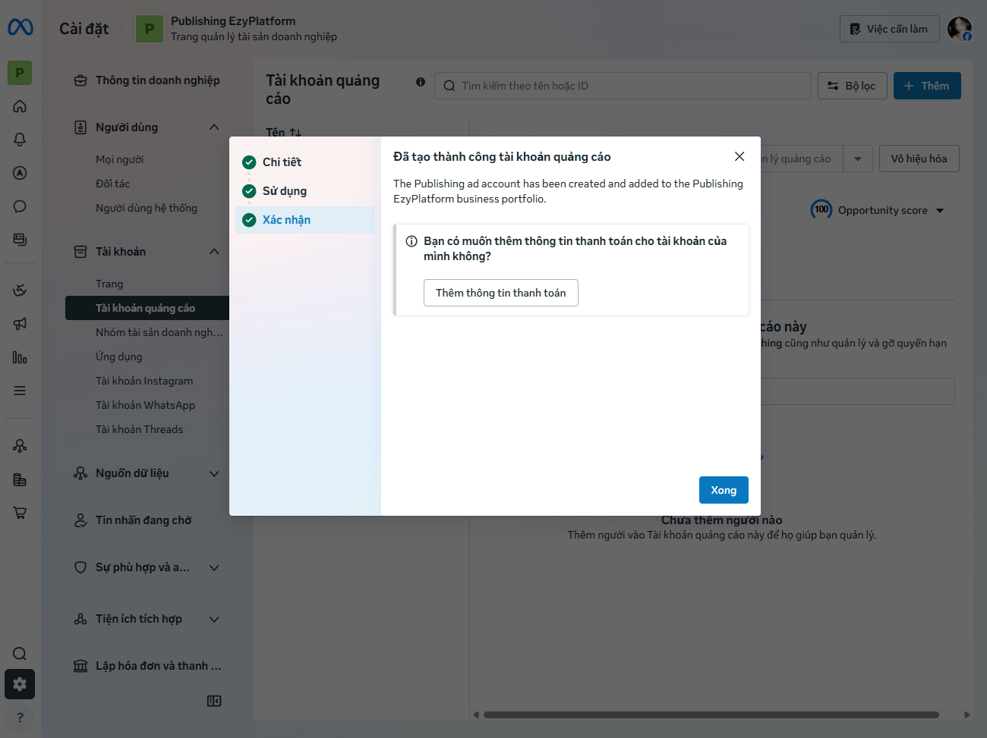Screen dimensions: 987x738
Task: Open Tài khoản WhatsApp item
Action: coord(147,405)
